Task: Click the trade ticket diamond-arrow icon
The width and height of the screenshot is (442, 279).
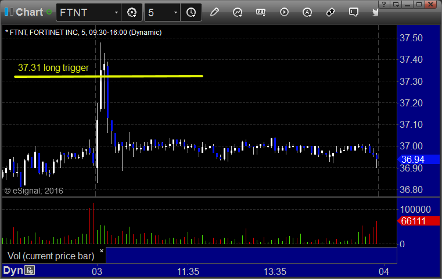Action: pos(330,12)
